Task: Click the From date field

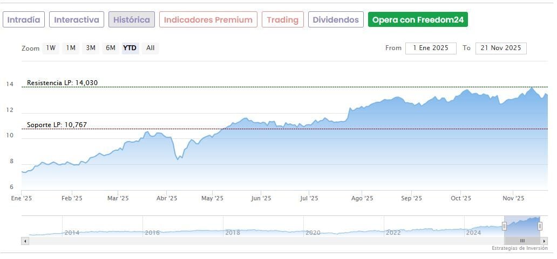Action: click(431, 48)
